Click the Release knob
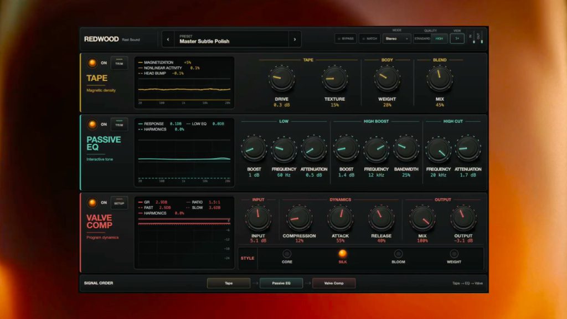 pos(381,218)
